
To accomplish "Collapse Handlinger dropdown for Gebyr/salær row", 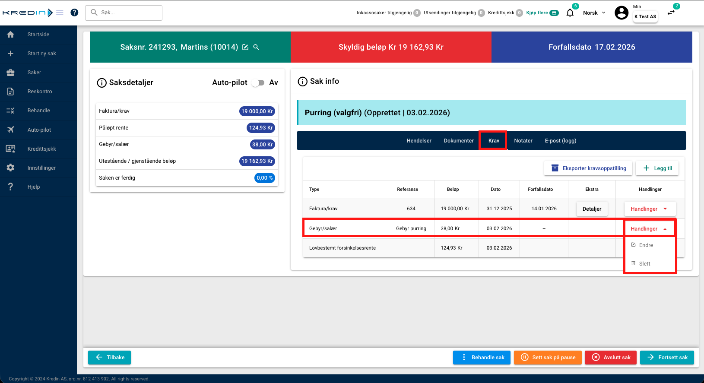I will [649, 229].
